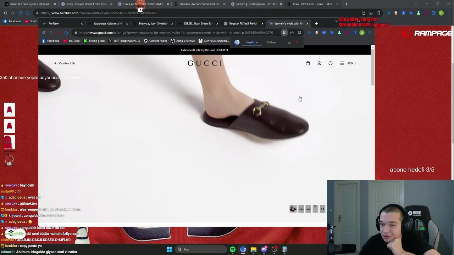The height and width of the screenshot is (255, 454).
Task: Open the profile avatar in Gucci window toolbar
Action: click(x=362, y=33)
